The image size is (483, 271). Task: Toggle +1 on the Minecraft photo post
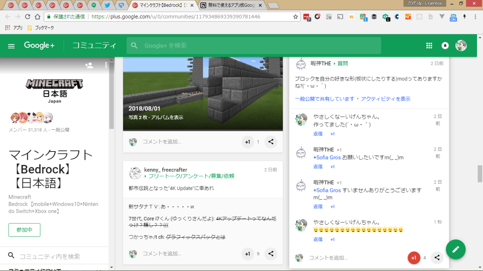[x=248, y=142]
